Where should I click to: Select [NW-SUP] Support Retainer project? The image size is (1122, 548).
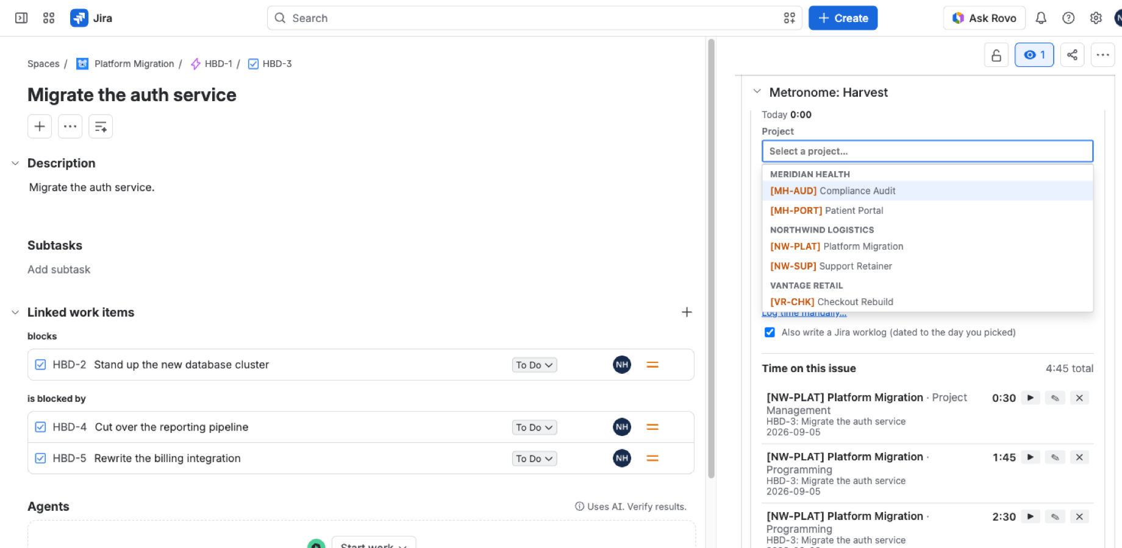(x=927, y=266)
